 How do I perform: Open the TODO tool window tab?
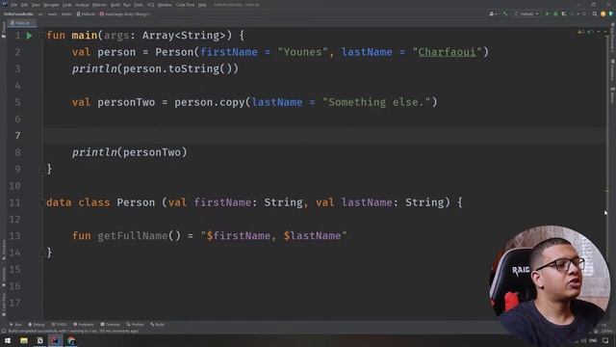[x=60, y=325]
